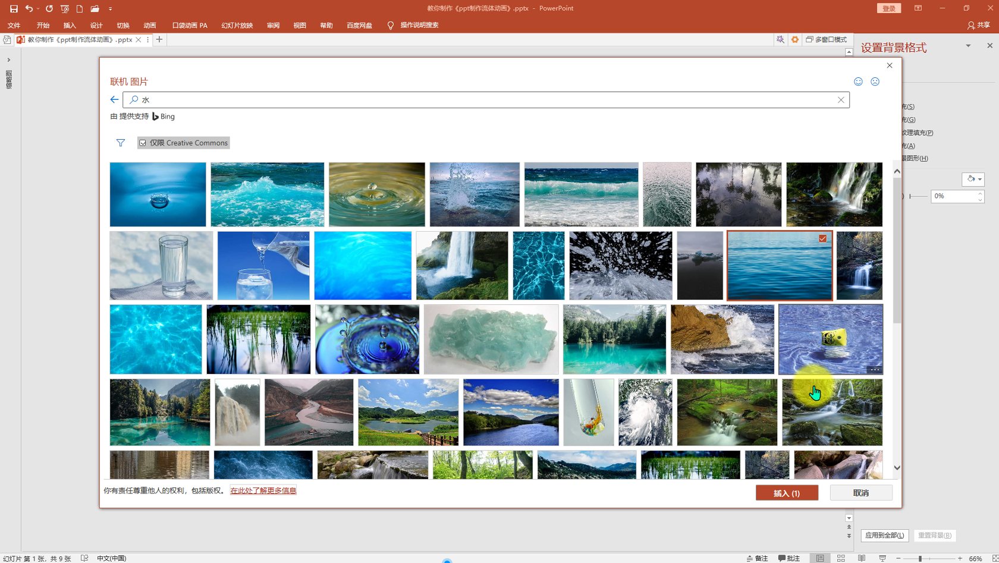Uncheck the selected blue water image checkmark

[x=822, y=238]
